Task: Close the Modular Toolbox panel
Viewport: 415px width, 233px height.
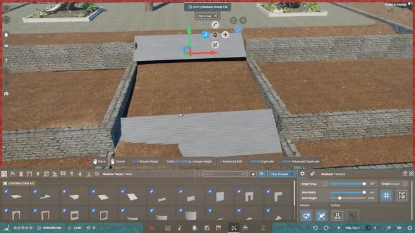Action: (x=411, y=173)
